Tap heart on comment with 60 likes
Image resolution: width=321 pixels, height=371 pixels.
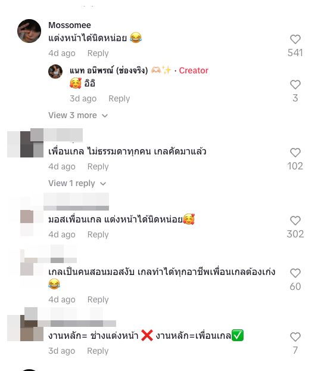pos(295,273)
